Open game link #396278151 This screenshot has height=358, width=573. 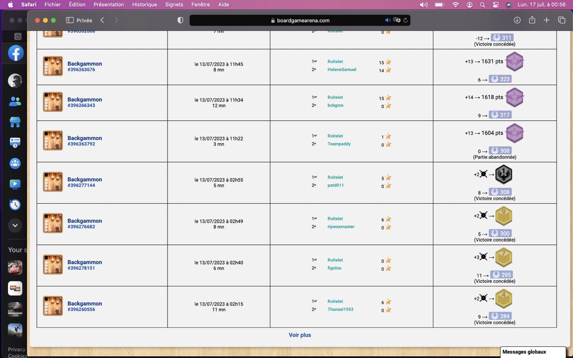coord(81,268)
